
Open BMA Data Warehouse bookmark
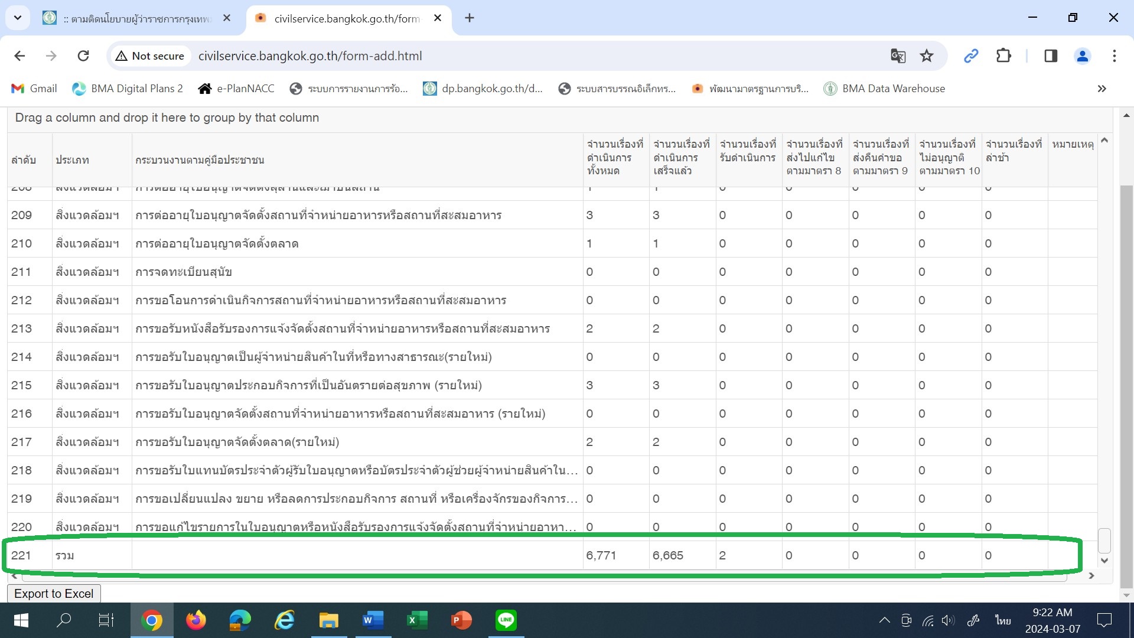(x=885, y=89)
